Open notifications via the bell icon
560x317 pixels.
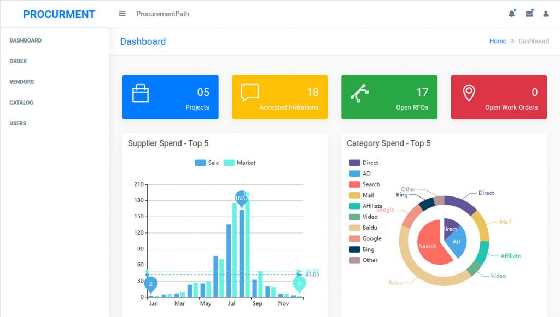click(512, 13)
